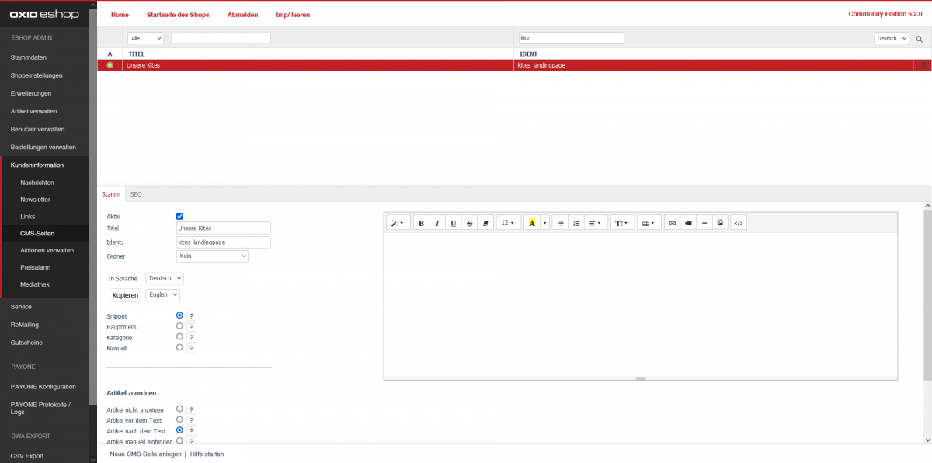Open help for Artikel vor dem Text
Screen dimensions: 932x463
(191, 420)
